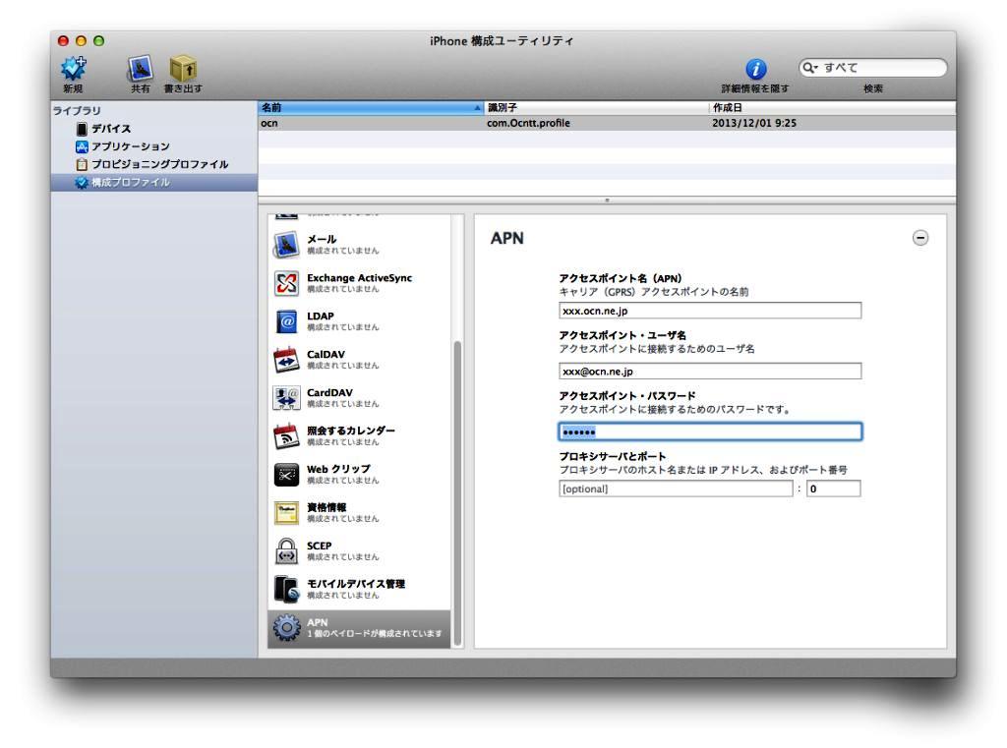Screen dimensions: 1007x748
Task: Click the New (新規) profile toolbar icon
Action: tap(73, 69)
